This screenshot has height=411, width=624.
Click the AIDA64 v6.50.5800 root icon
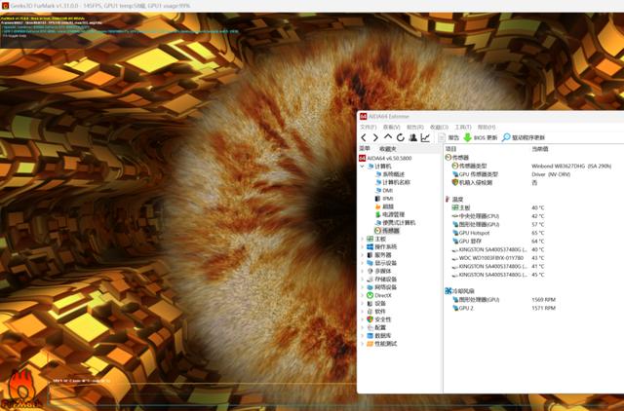pos(362,158)
